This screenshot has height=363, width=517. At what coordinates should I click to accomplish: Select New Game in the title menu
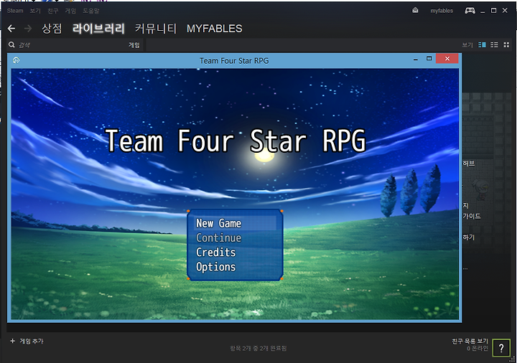tap(235, 223)
